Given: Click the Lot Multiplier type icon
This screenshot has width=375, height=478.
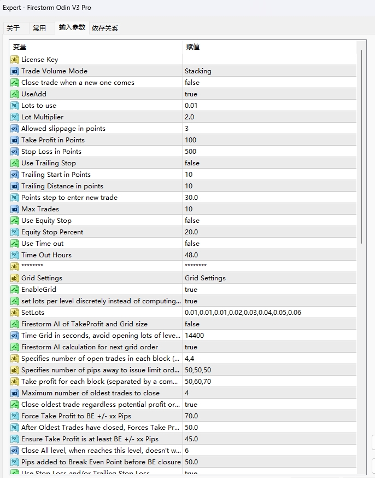Looking at the screenshot, I should (x=15, y=117).
